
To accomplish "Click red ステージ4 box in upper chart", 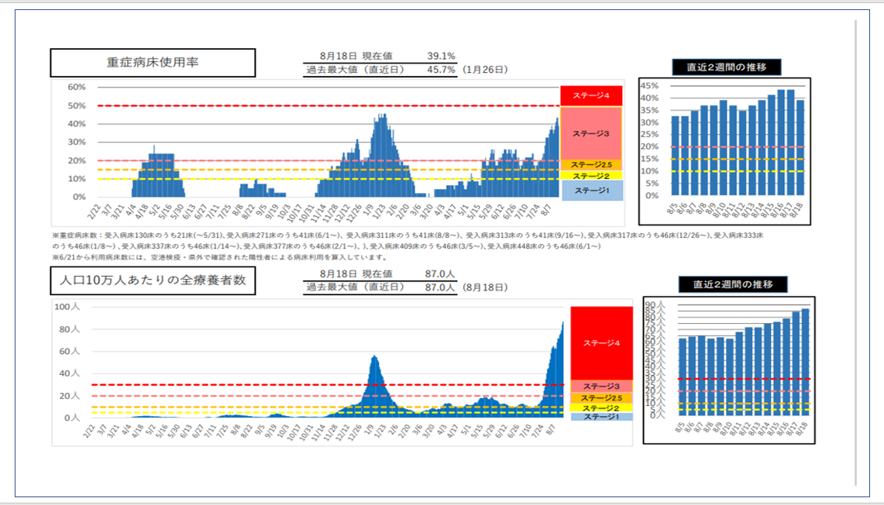I will 591,96.
